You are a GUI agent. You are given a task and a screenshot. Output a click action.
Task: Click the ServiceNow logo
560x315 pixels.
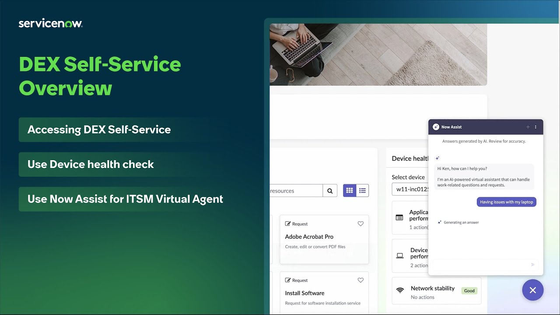(50, 22)
